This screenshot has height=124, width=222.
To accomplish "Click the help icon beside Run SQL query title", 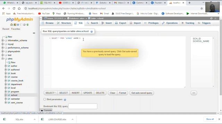I will click(92, 31).
